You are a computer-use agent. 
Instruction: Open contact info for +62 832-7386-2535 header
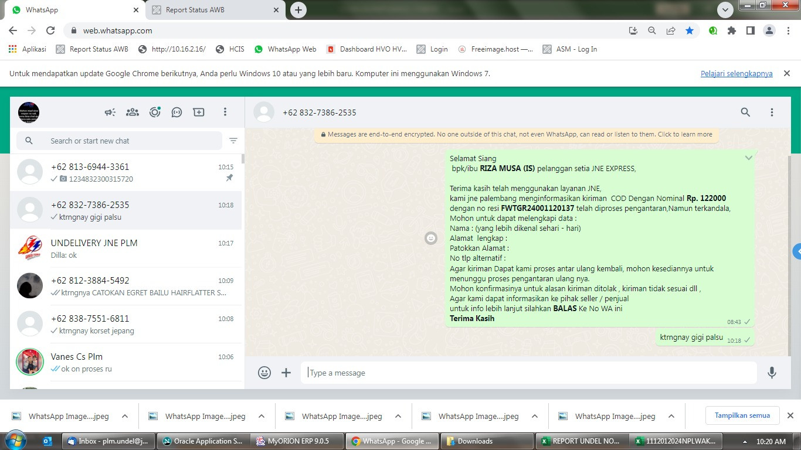point(319,112)
